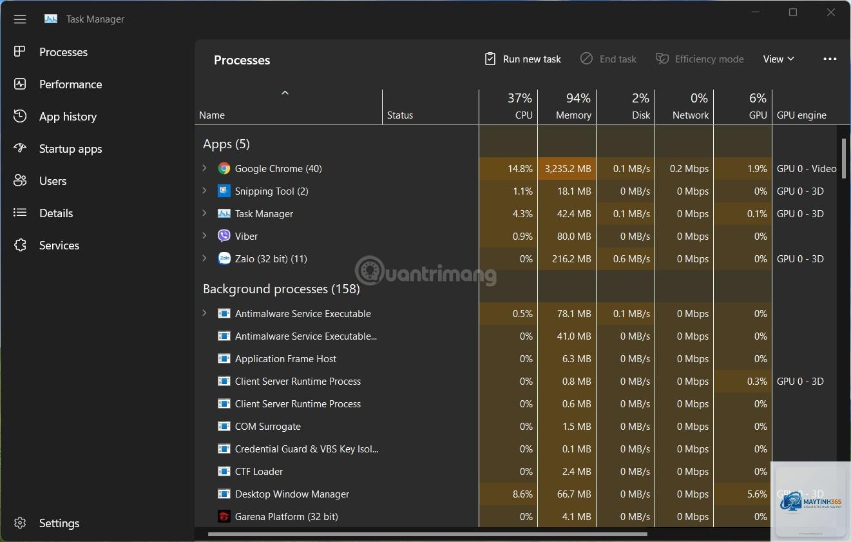Image resolution: width=851 pixels, height=542 pixels.
Task: Expand first Antimalware Service Executable row
Action: (204, 313)
